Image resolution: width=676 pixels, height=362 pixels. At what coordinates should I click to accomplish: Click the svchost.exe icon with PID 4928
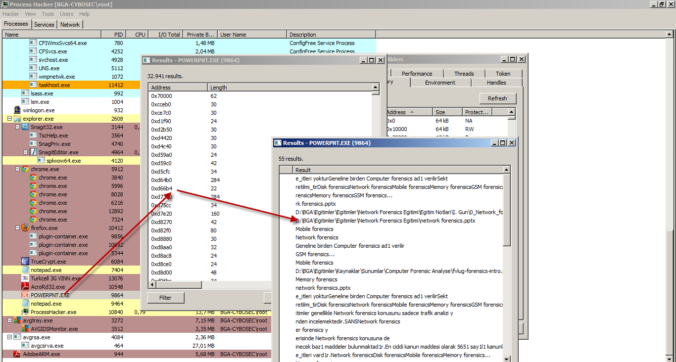pos(33,60)
